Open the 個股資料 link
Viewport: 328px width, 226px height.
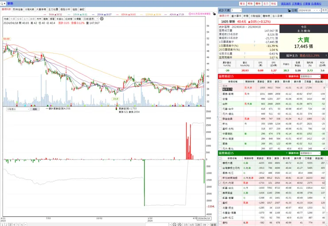pos(286,4)
